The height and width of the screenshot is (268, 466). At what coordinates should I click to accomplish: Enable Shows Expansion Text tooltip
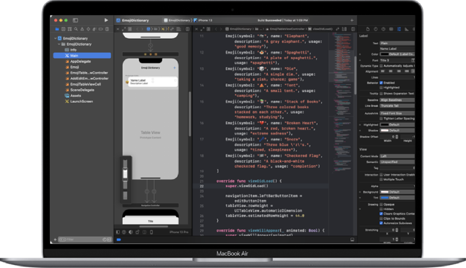coord(381,94)
